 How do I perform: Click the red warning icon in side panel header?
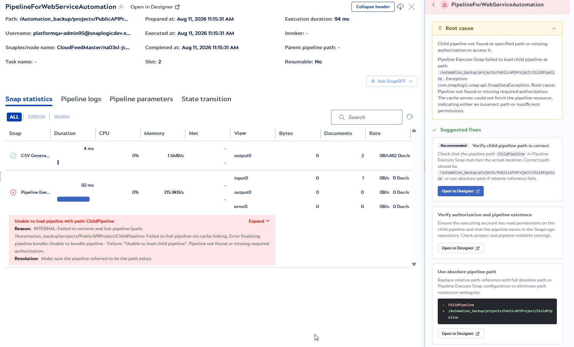pos(445,5)
